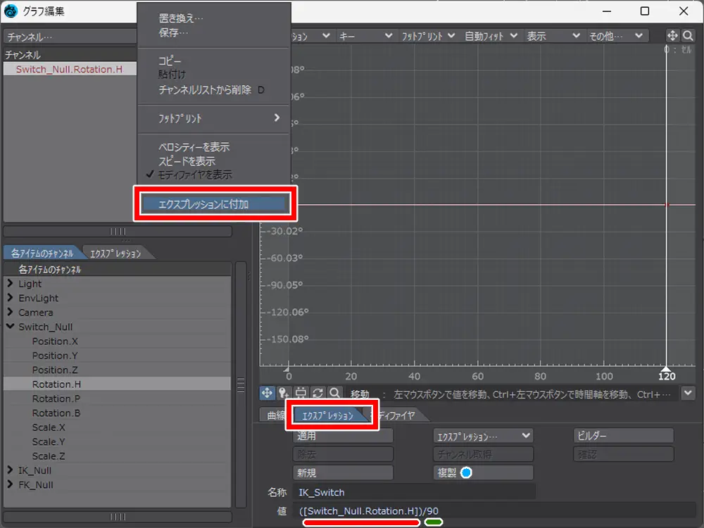Click the LightWave app icon in title bar
This screenshot has height=528, width=704.
(x=11, y=11)
